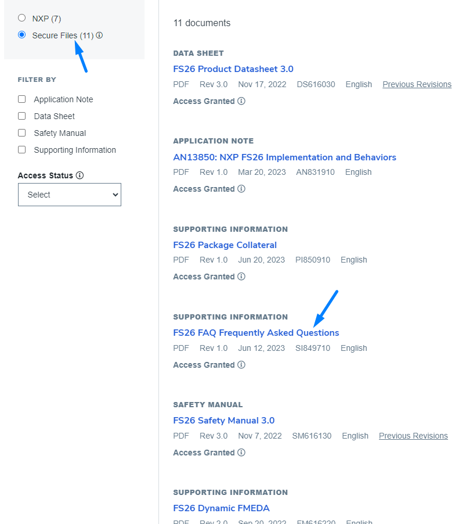Select the Secure Files (11) radio option

tap(22, 35)
